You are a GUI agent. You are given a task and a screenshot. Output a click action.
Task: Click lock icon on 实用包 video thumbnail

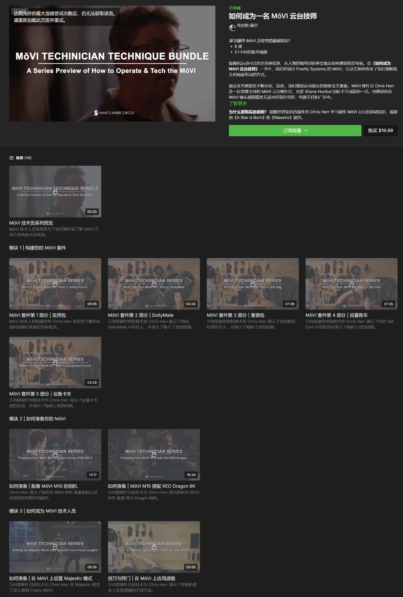coord(55,284)
